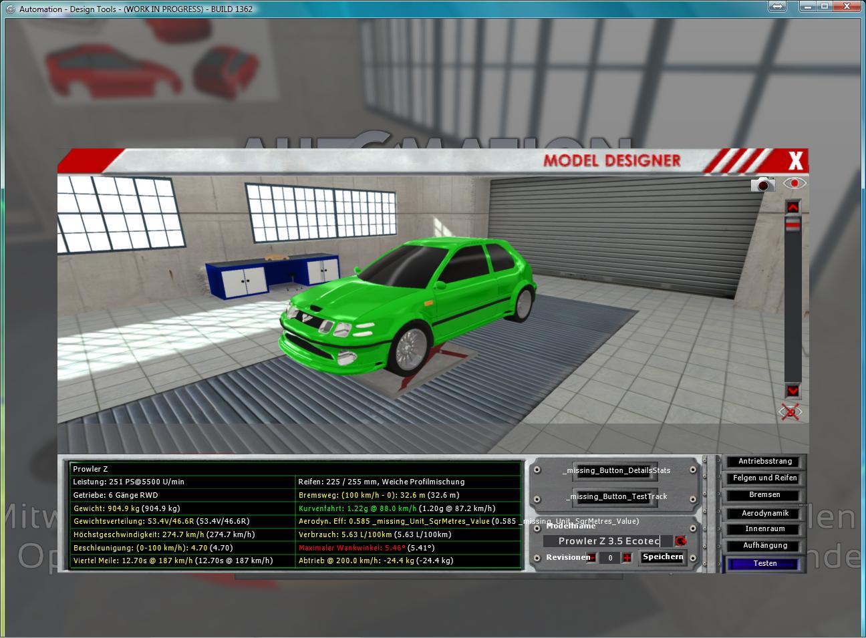The height and width of the screenshot is (638, 866).
Task: Grab the red zoom slider handle
Action: 792,227
